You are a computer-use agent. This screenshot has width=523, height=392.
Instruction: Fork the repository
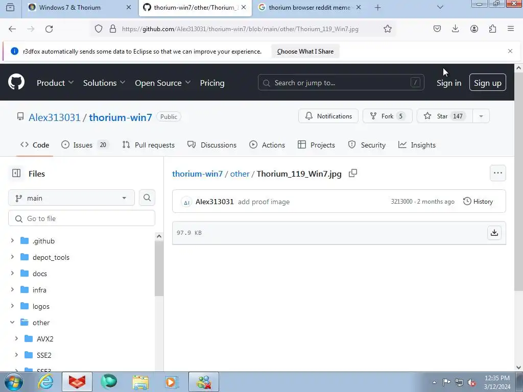[x=388, y=116]
